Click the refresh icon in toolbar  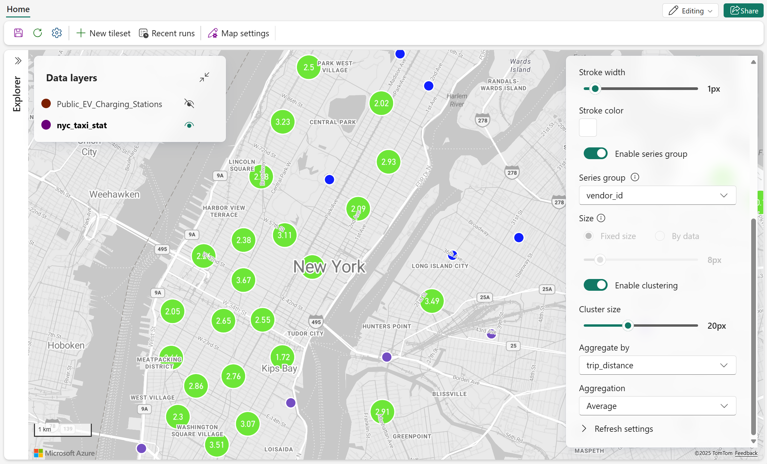pyautogui.click(x=38, y=33)
